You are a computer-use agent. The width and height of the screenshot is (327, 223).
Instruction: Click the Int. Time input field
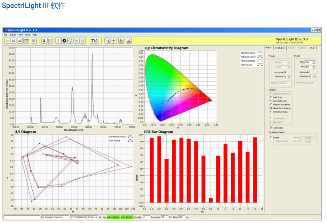[182, 217]
